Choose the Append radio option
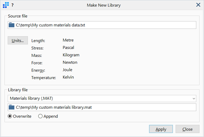The image size is (204, 137). pos(48,116)
